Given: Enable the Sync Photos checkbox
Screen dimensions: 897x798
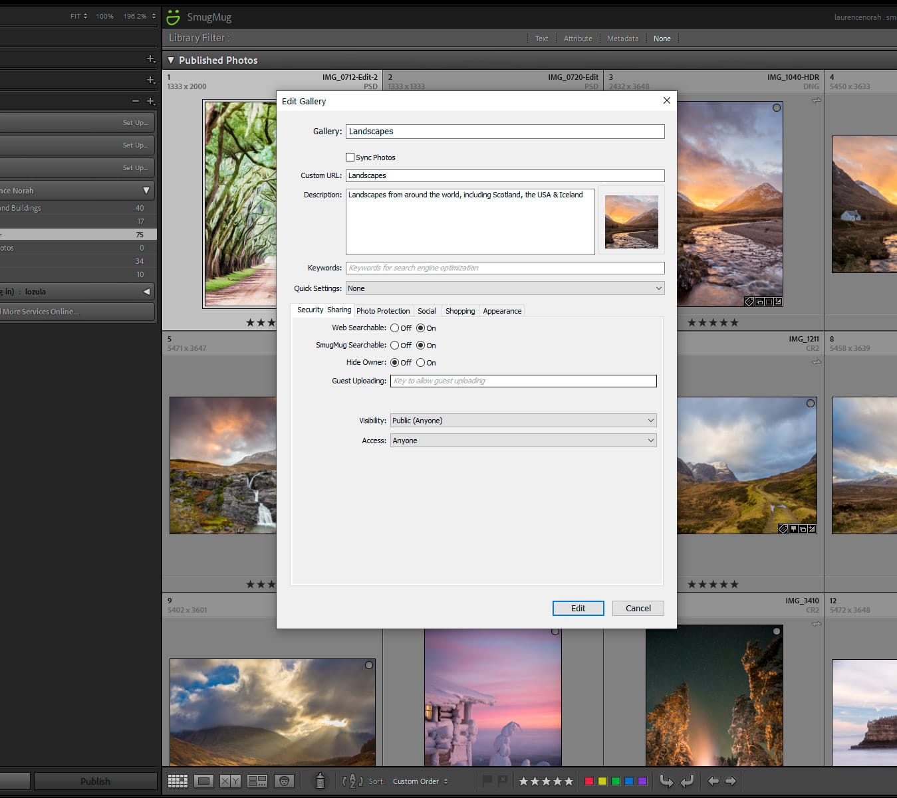Looking at the screenshot, I should (350, 157).
